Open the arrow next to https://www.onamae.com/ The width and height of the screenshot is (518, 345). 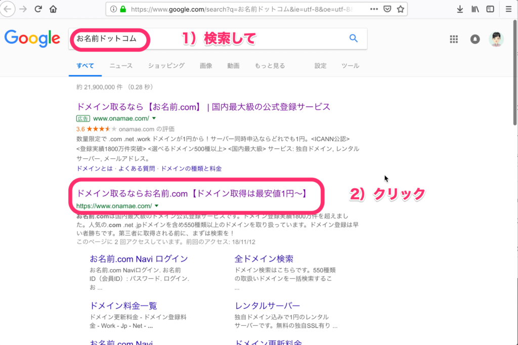pos(157,205)
